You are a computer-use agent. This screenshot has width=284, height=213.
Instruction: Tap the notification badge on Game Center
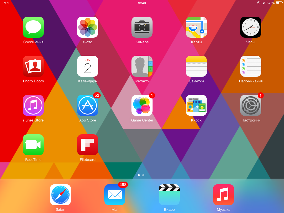coord(152,95)
